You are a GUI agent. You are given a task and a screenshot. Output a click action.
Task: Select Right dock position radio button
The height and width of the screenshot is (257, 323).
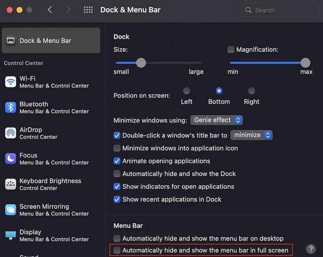(252, 91)
